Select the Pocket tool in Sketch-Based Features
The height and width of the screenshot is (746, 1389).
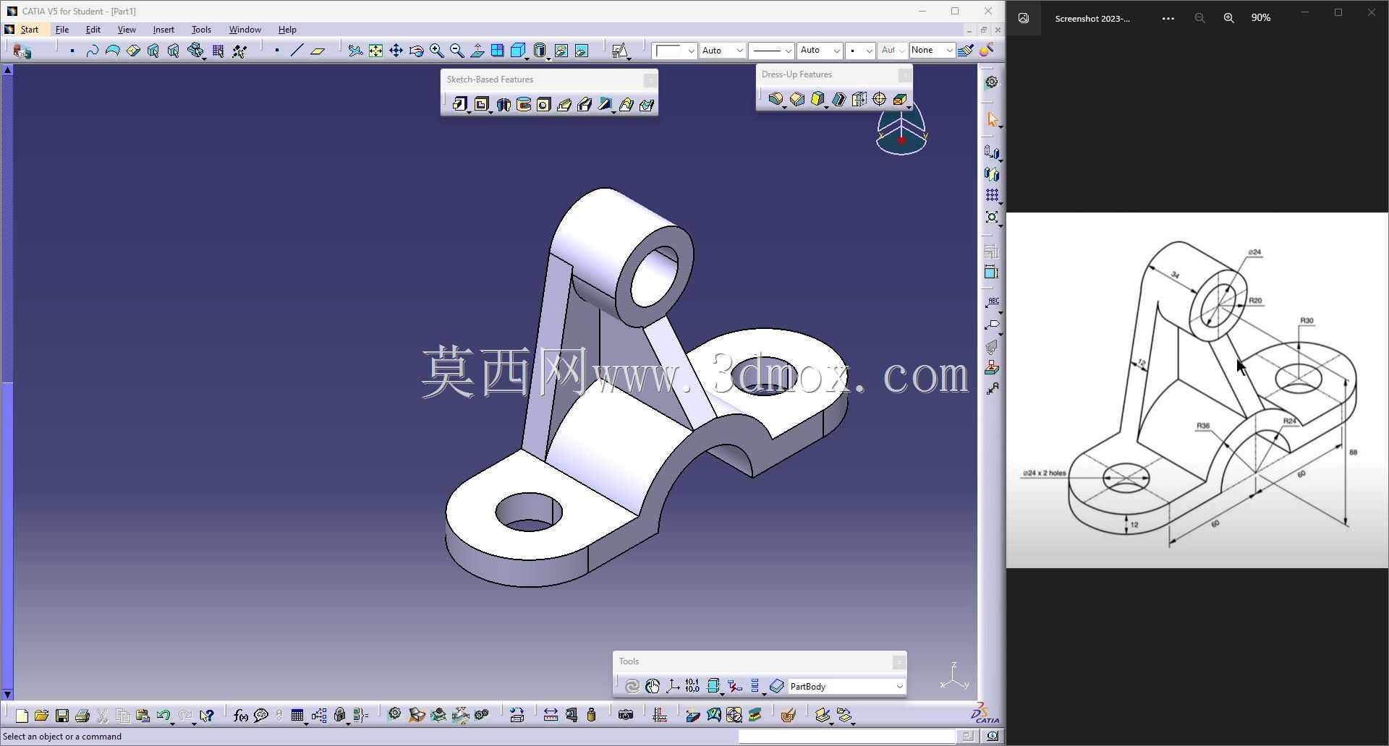tap(482, 104)
